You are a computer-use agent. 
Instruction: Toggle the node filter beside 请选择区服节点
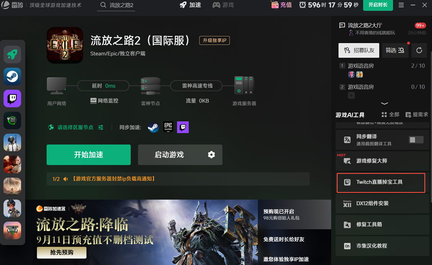[x=100, y=128]
